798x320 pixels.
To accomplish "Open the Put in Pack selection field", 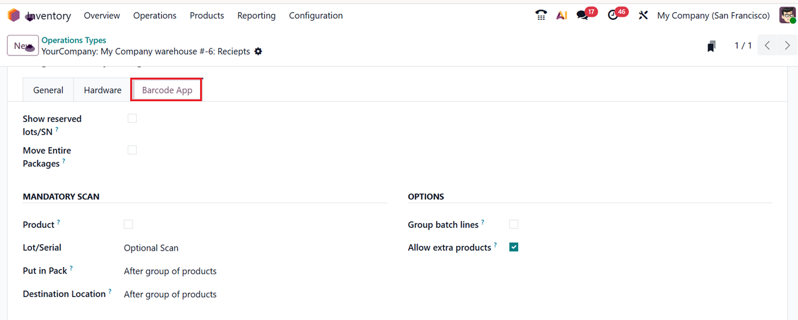I will click(170, 271).
